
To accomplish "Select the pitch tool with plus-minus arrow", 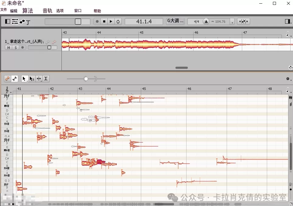I will coord(32,79).
